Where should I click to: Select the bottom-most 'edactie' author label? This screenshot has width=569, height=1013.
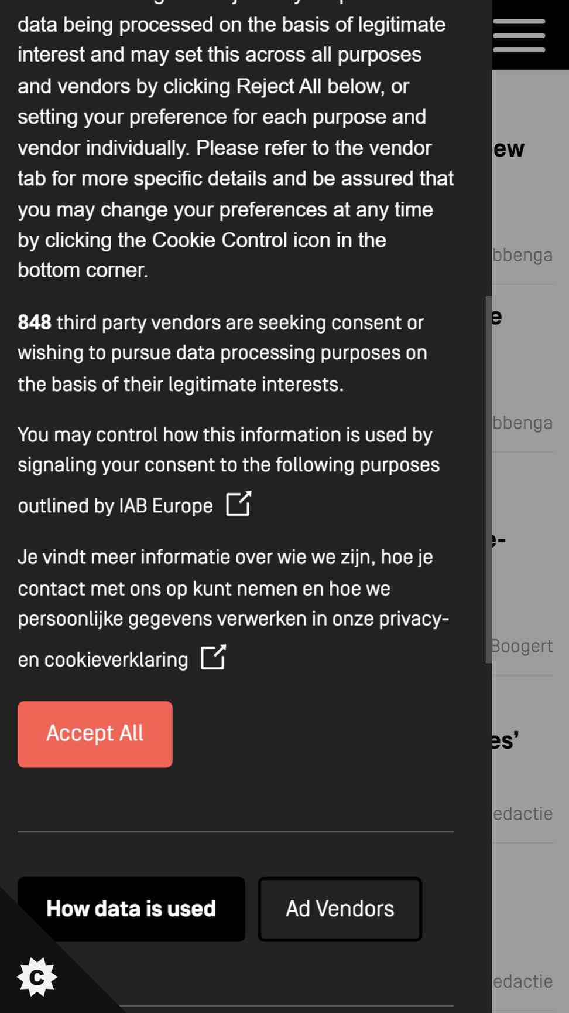point(523,981)
